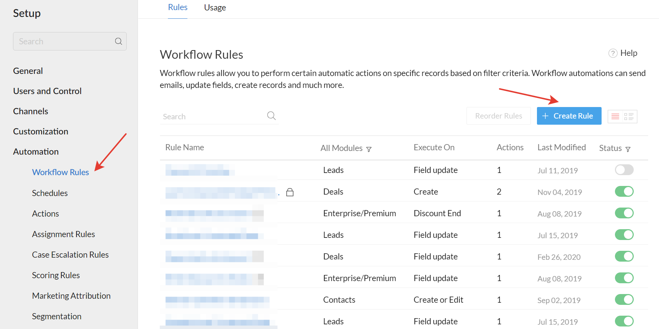Image resolution: width=659 pixels, height=329 pixels.
Task: Click the Help question mark icon
Action: click(613, 53)
